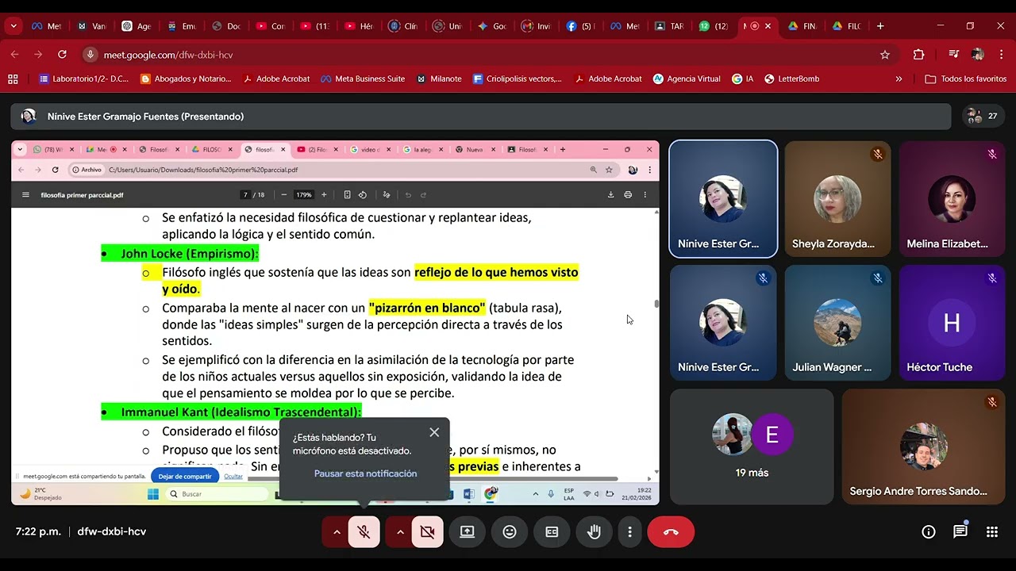
Task: Open the Chrome apps grid shortcut
Action: tap(13, 79)
